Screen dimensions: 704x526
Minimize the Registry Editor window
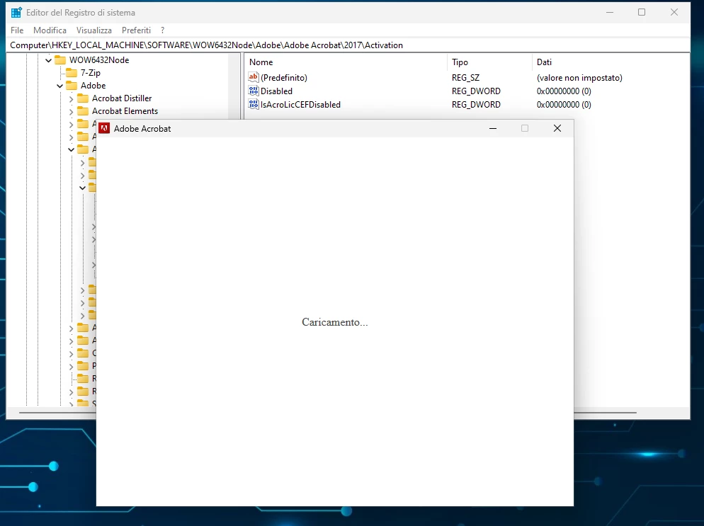610,13
